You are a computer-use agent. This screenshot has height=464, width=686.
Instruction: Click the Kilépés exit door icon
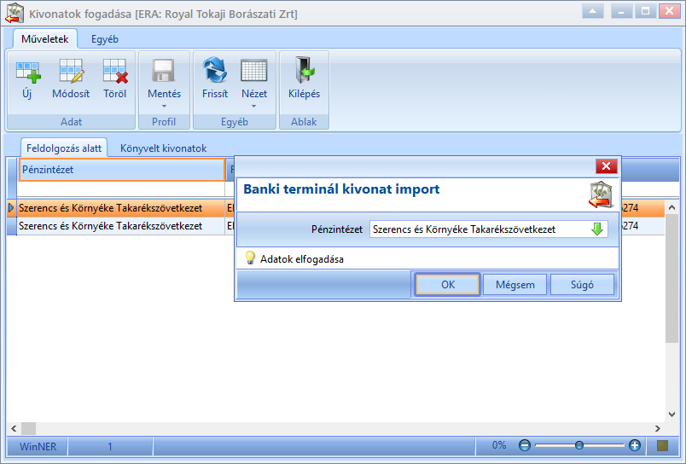pos(304,71)
